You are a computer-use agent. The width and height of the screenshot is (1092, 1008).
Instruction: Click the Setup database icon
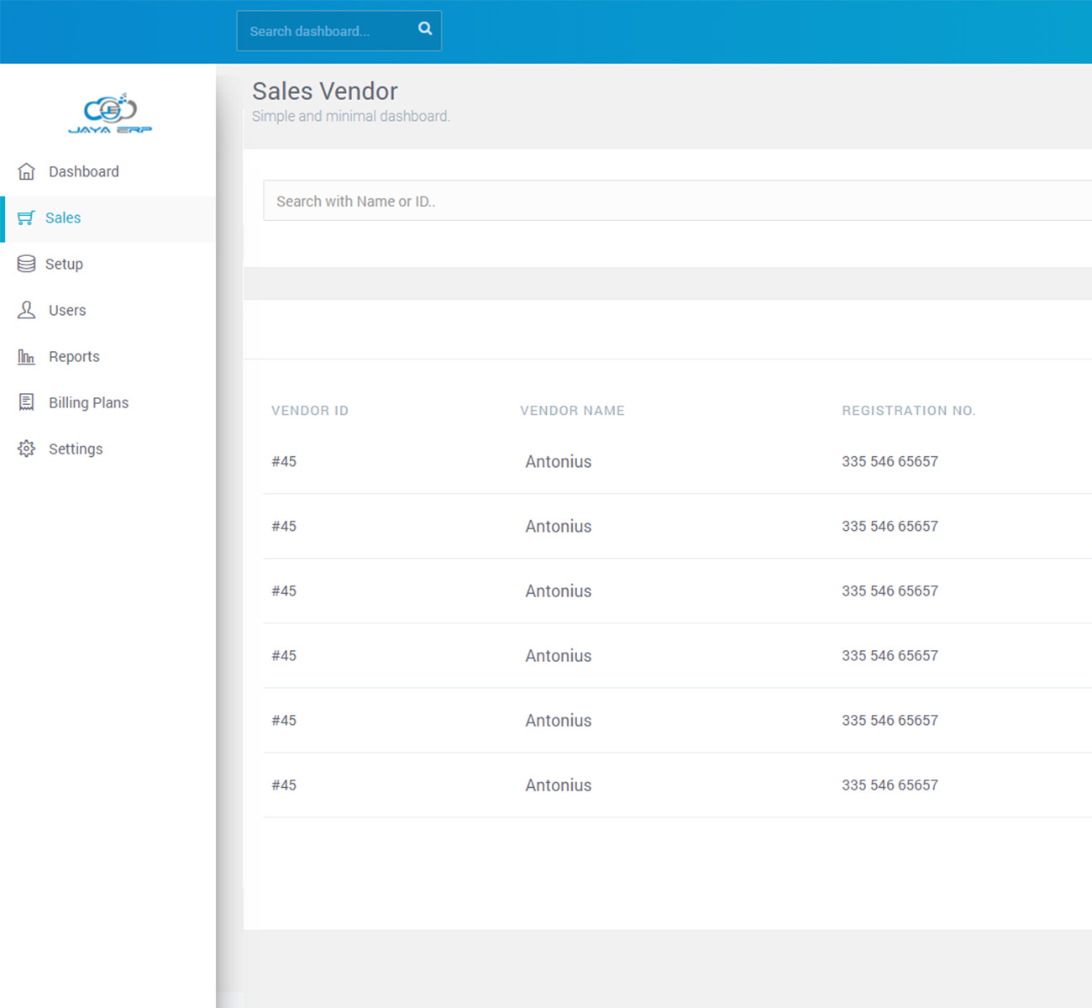(26, 264)
